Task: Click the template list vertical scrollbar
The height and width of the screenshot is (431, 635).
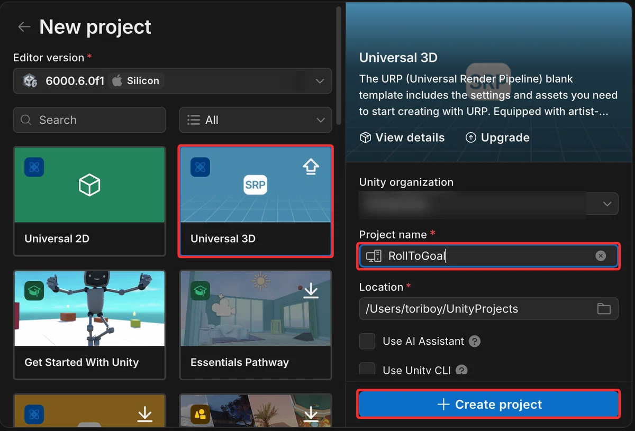Action: (339, 66)
